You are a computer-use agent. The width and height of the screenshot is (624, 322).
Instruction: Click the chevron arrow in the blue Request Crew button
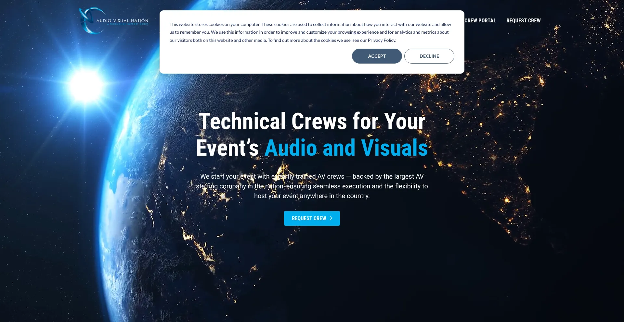tap(331, 219)
